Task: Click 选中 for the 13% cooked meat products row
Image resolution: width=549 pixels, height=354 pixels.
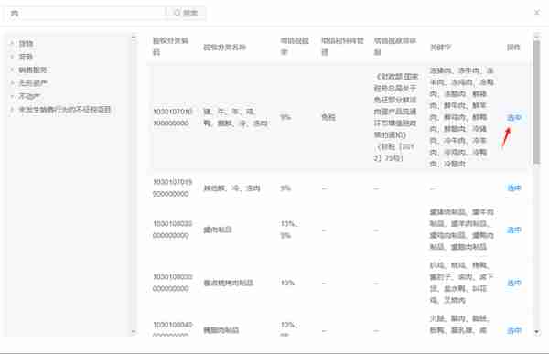Action: [514, 283]
